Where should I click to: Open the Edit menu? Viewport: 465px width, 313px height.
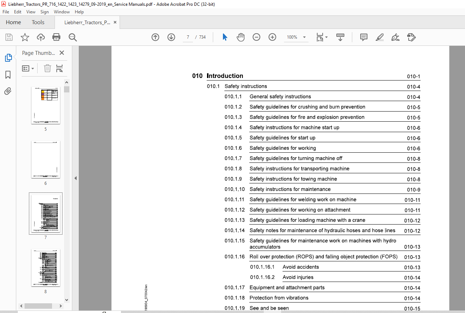(x=18, y=12)
